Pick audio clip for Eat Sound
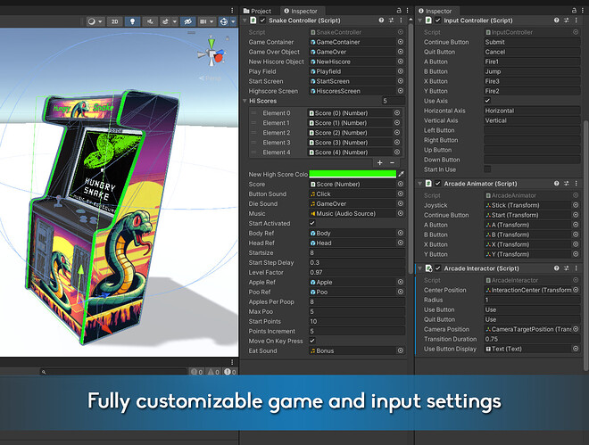The height and width of the screenshot is (445, 589). [401, 350]
